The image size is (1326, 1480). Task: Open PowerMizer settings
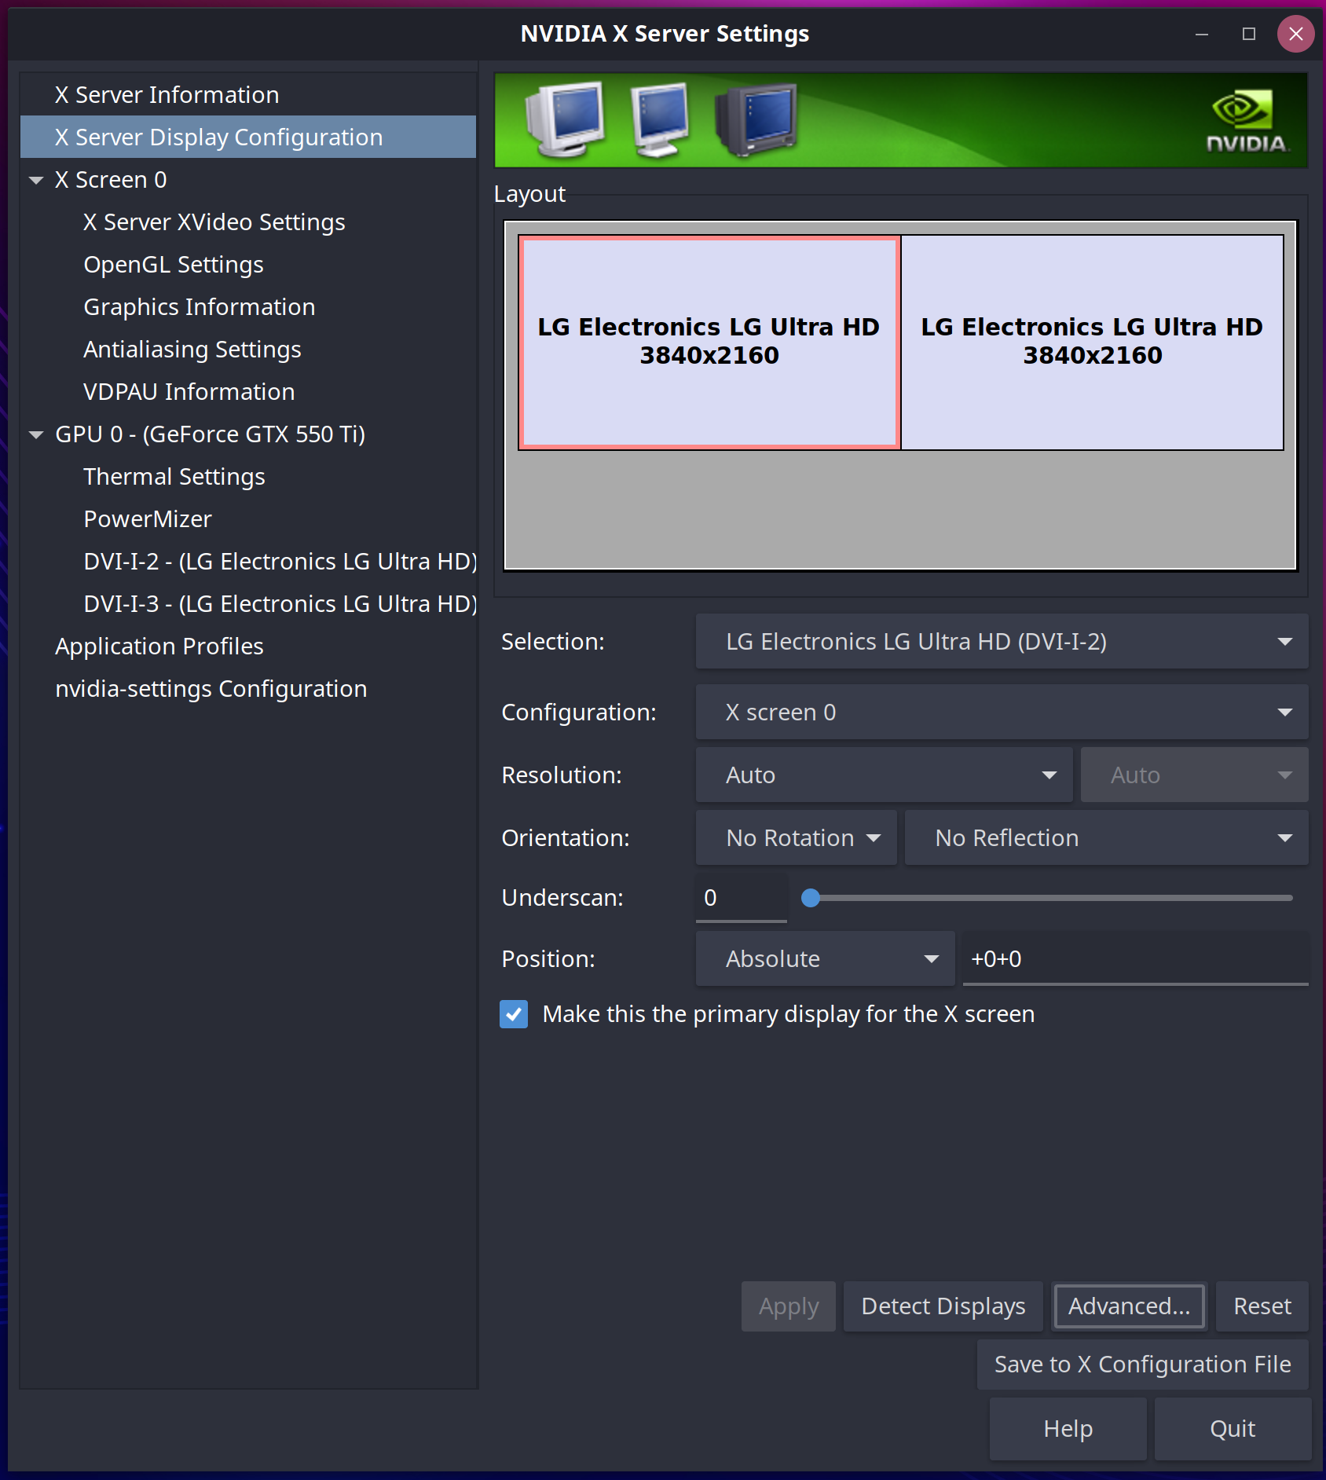click(147, 518)
